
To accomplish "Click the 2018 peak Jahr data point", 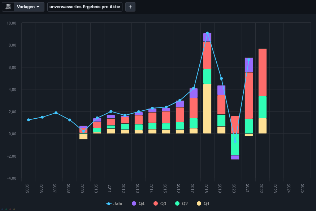I will [x=207, y=33].
